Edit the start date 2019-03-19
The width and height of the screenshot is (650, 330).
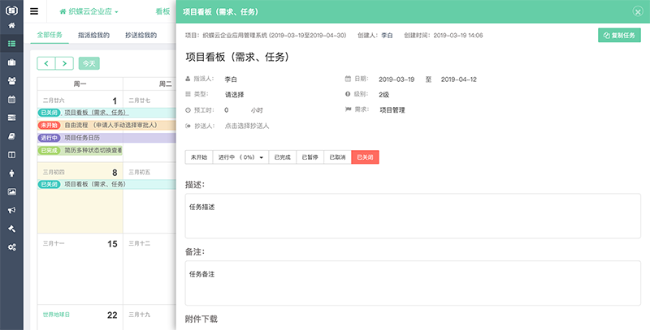[x=396, y=79]
